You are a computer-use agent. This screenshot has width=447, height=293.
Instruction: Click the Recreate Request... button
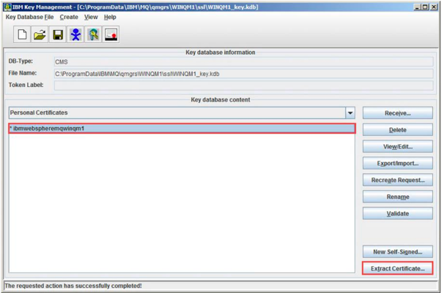(x=398, y=180)
